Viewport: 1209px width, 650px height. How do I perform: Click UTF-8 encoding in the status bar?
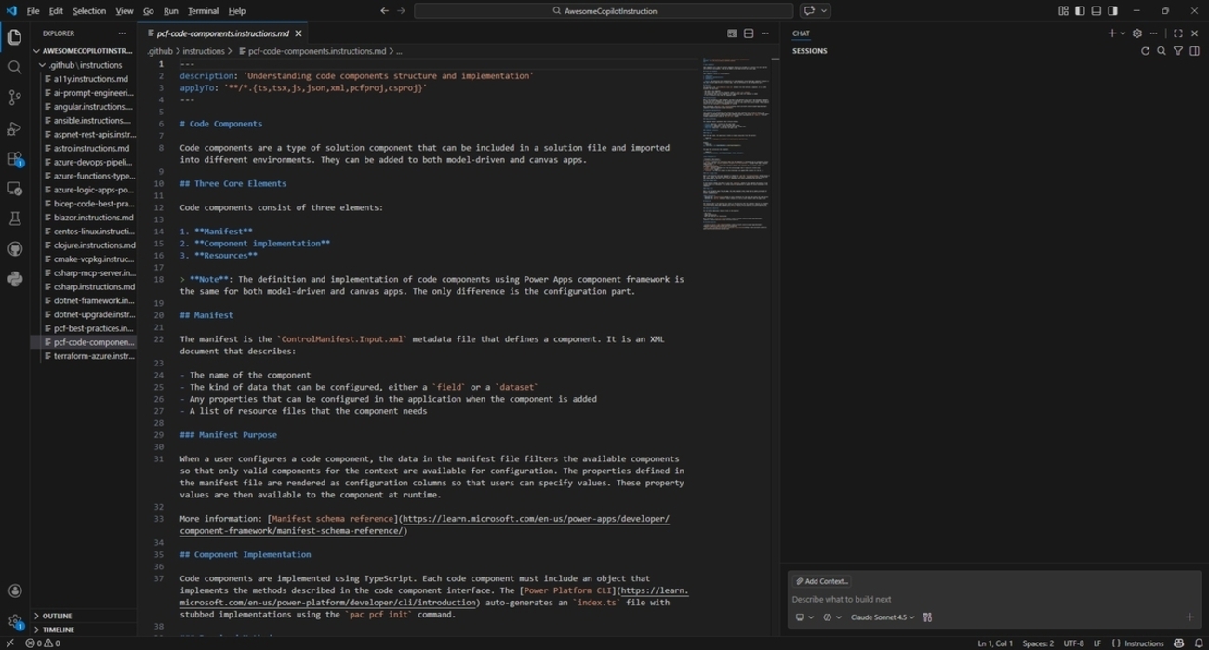pyautogui.click(x=1073, y=643)
